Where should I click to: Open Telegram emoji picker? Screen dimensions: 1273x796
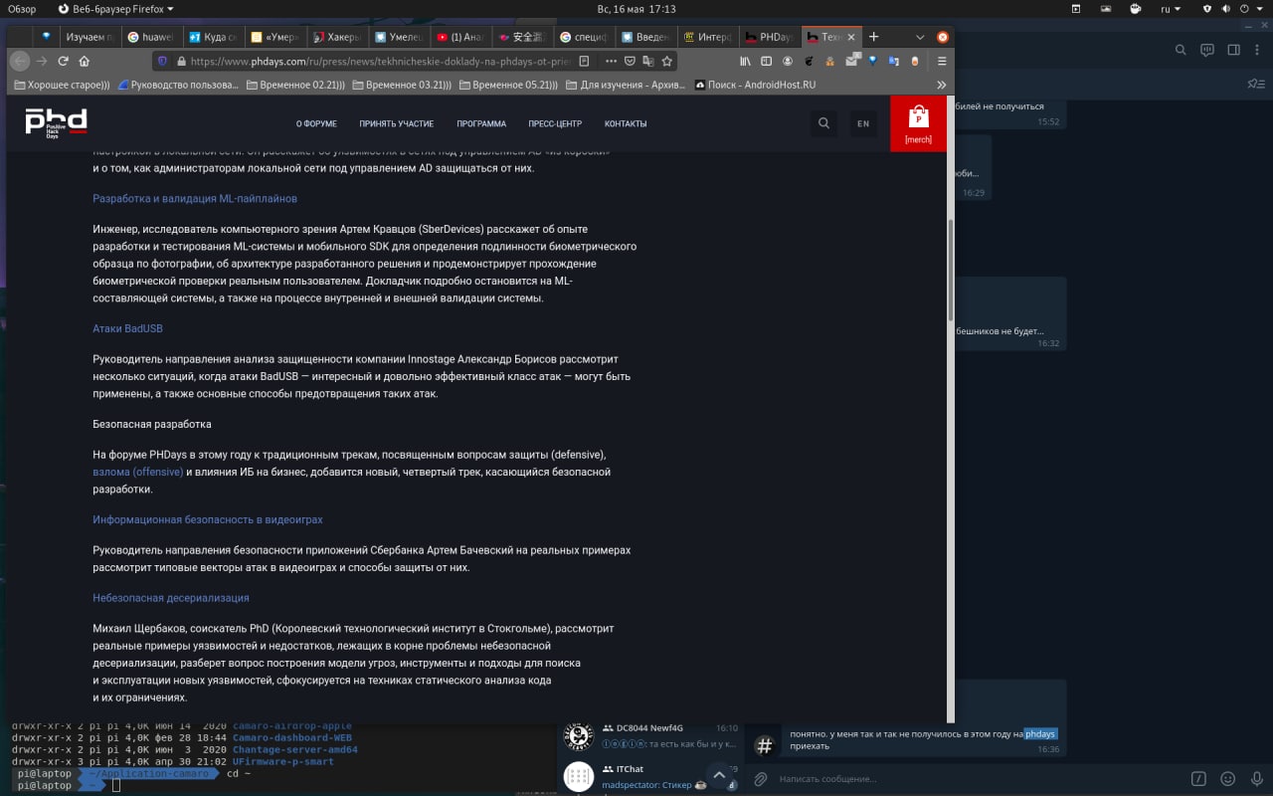click(1228, 779)
